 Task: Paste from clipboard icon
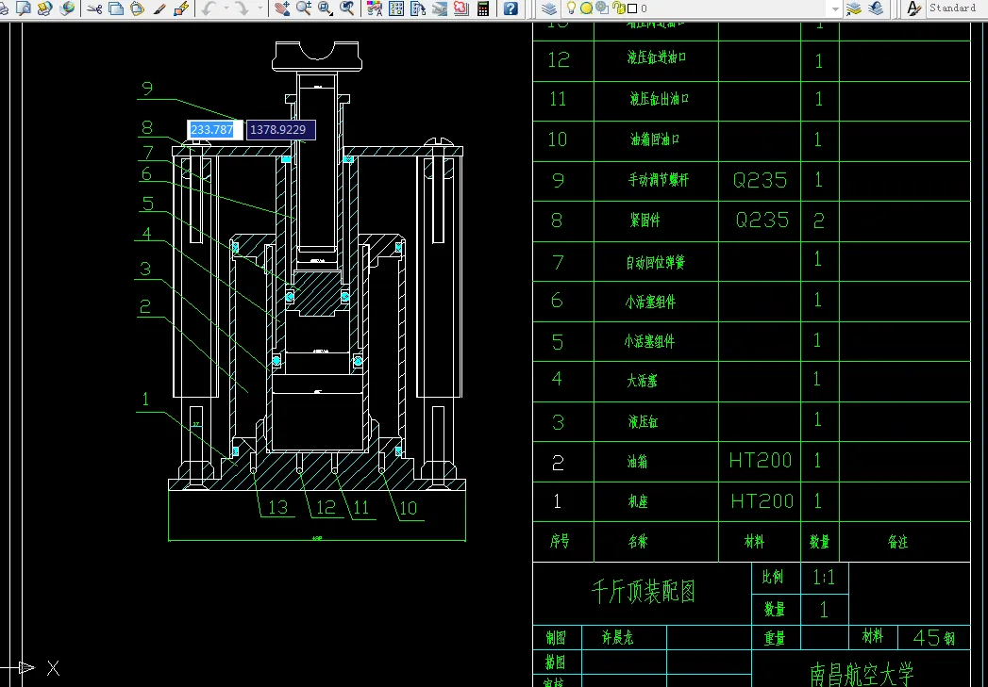tap(138, 8)
